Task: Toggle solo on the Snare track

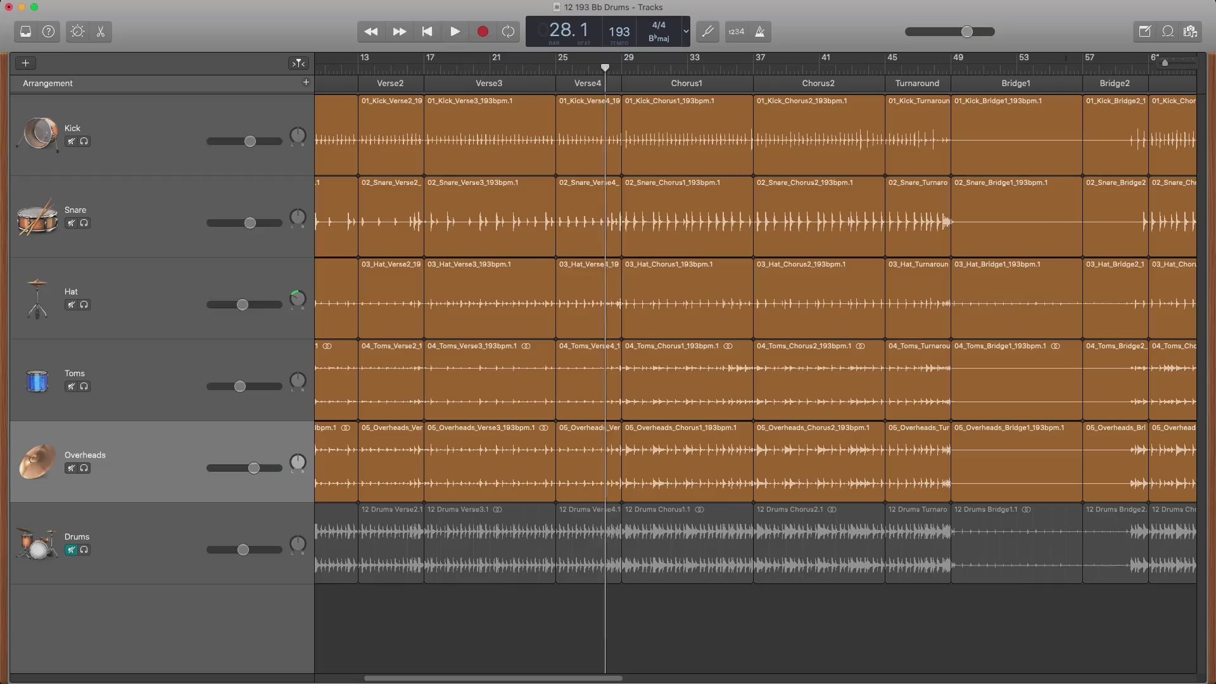Action: (84, 223)
